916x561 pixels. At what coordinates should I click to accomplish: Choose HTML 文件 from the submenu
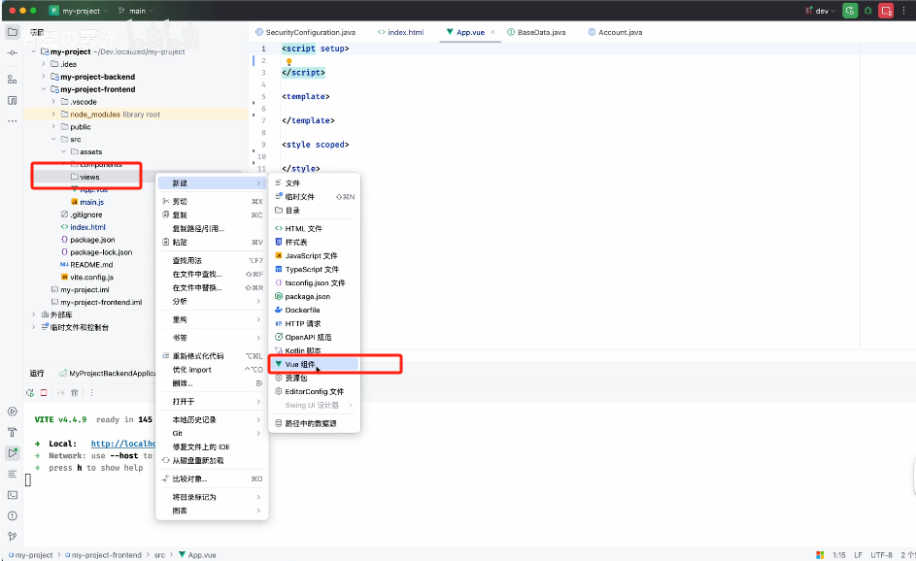coord(314,228)
